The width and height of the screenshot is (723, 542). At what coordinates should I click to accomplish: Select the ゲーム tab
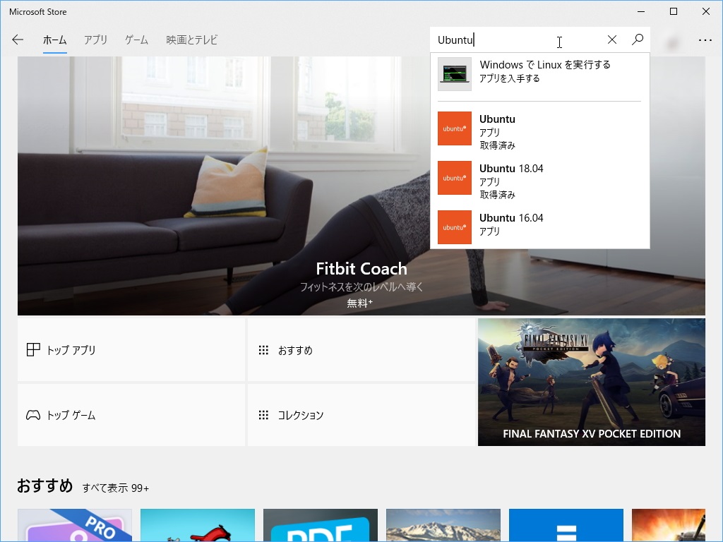136,40
